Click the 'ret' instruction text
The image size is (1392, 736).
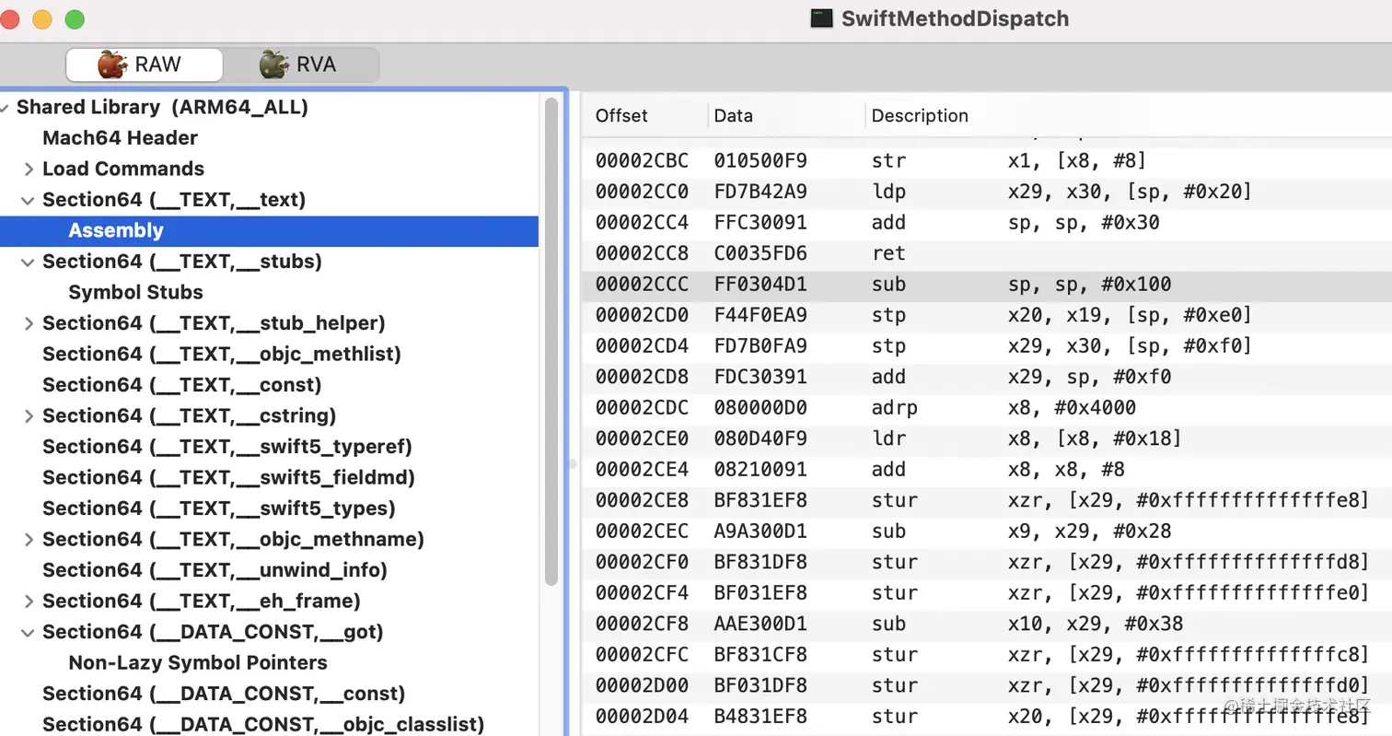[888, 253]
